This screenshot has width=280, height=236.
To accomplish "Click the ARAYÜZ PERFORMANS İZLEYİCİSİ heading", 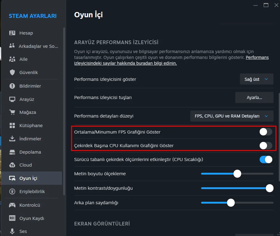I will click(116, 42).
